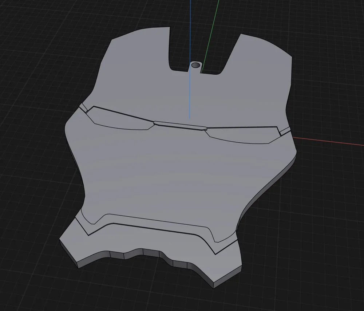Click the keychain hole near the forehead notch
The height and width of the screenshot is (311, 364).
197,64
